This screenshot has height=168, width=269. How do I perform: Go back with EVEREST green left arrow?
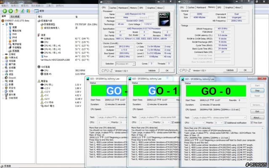click(x=5, y=11)
